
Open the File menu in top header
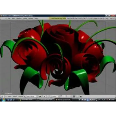[x=9, y=18]
